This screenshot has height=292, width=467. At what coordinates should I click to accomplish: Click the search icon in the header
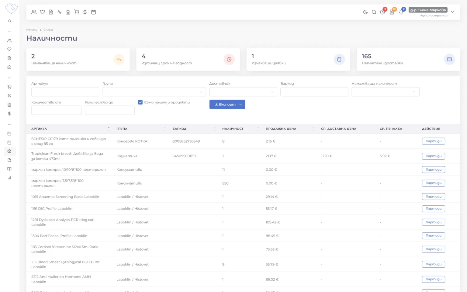374,12
